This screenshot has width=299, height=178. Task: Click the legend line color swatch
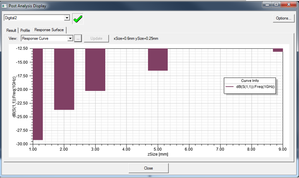click(229, 87)
